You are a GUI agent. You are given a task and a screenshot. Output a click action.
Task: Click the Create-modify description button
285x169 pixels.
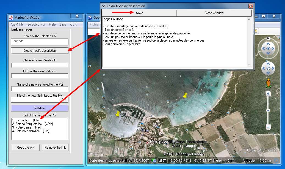(40, 51)
